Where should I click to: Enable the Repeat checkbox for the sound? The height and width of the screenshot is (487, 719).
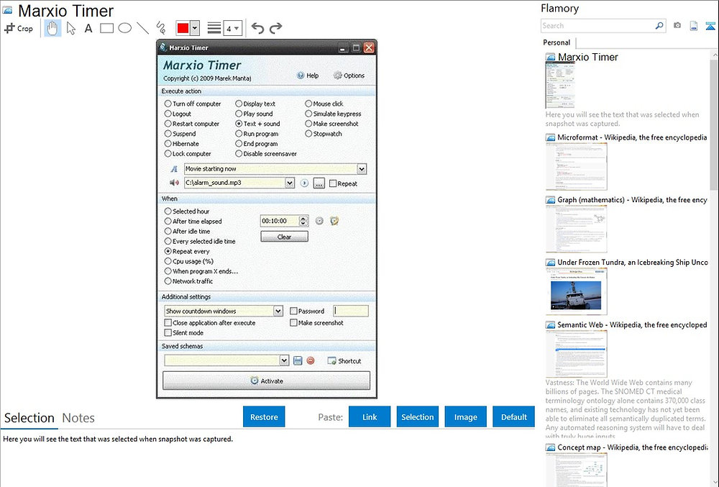point(332,183)
